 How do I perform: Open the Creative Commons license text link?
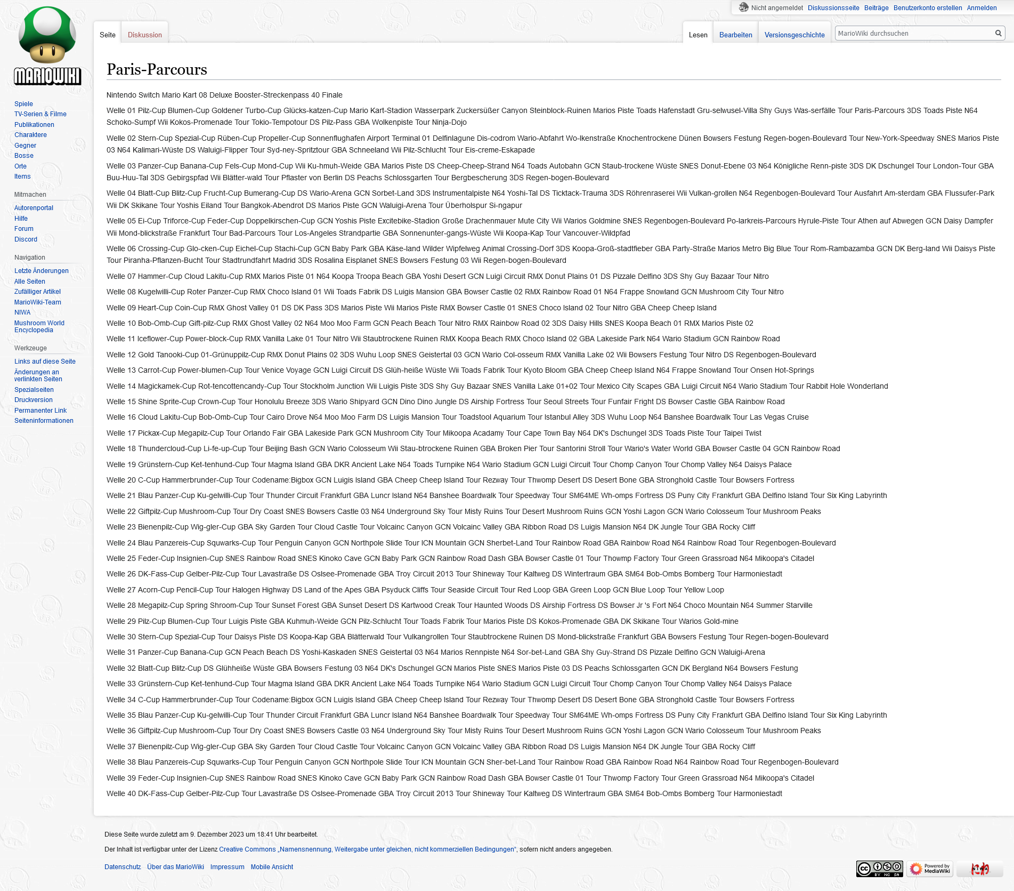pos(368,849)
